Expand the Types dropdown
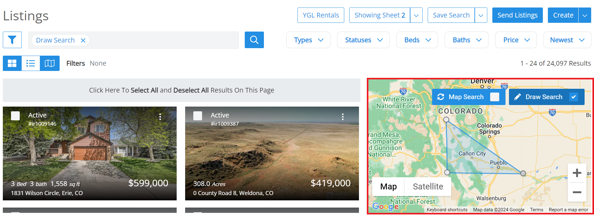Image resolution: width=594 pixels, height=216 pixels. [x=308, y=40]
